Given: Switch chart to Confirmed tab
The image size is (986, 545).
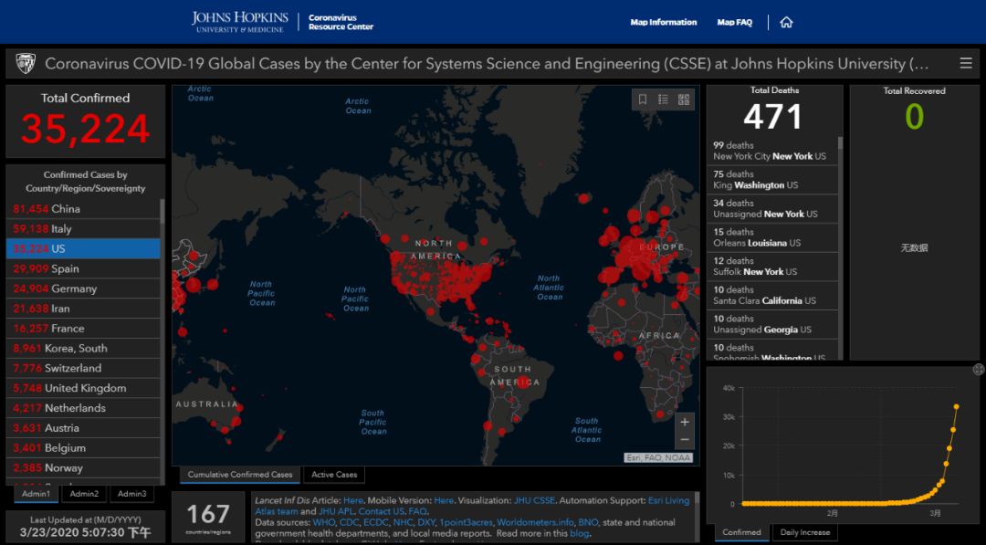Looking at the screenshot, I should pyautogui.click(x=741, y=532).
